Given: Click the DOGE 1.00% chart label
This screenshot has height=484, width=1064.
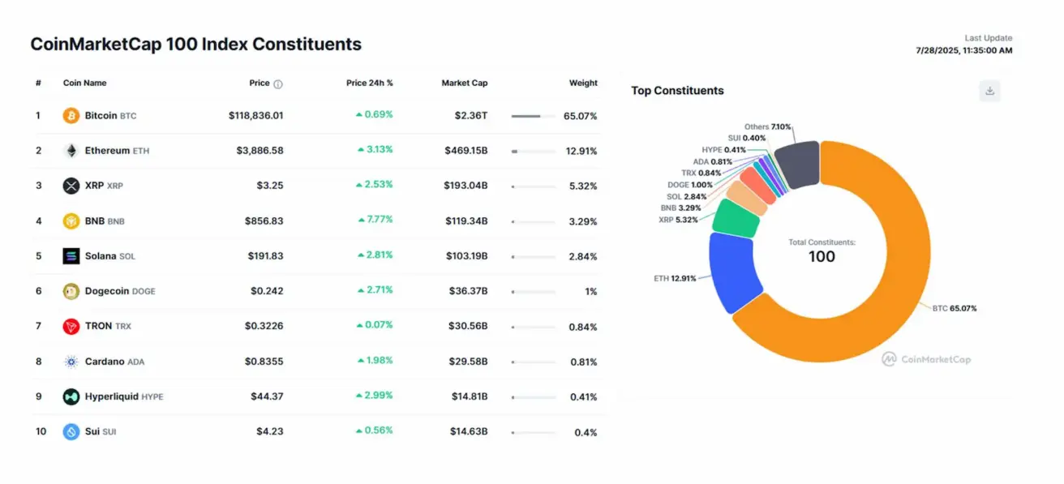Looking at the screenshot, I should pos(690,185).
